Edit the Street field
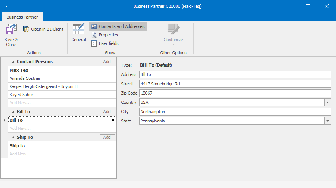The width and height of the screenshot is (336, 188). tap(235, 84)
